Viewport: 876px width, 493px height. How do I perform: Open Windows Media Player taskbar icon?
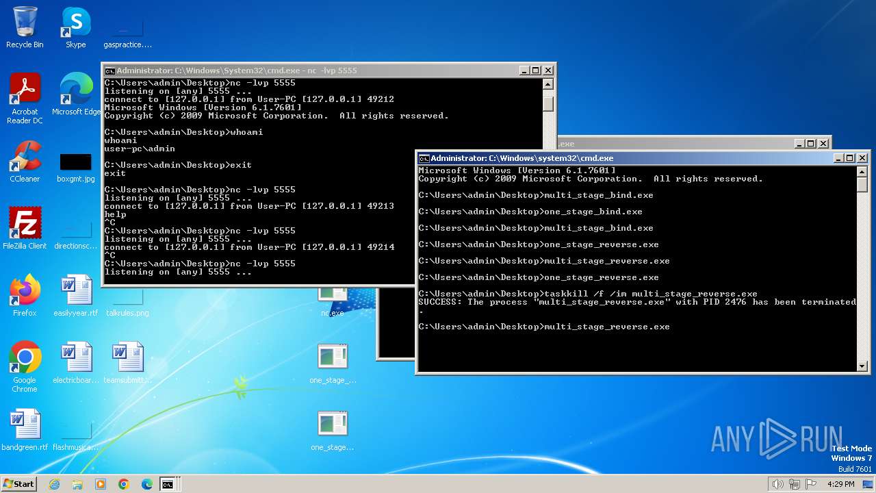101,484
